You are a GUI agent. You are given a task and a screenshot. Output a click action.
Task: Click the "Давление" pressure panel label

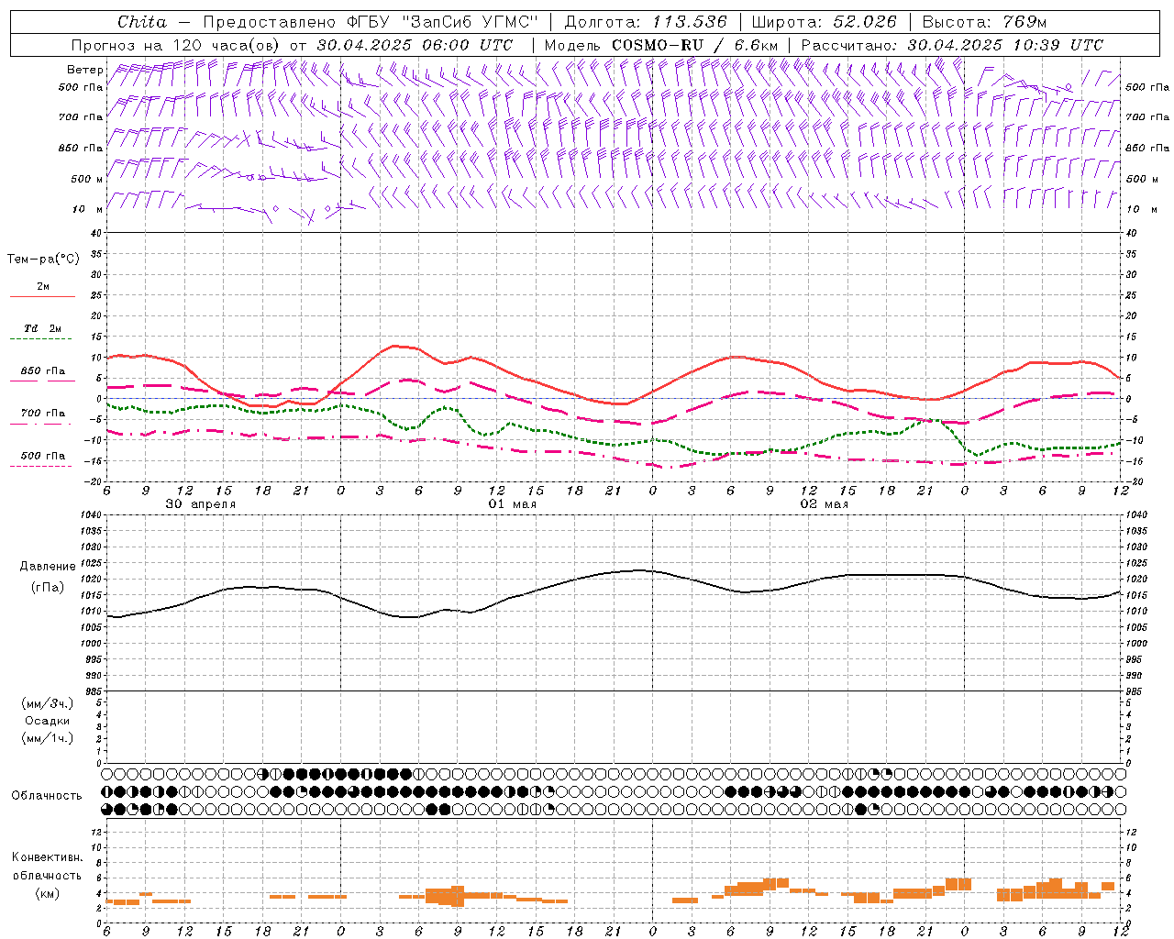click(48, 567)
